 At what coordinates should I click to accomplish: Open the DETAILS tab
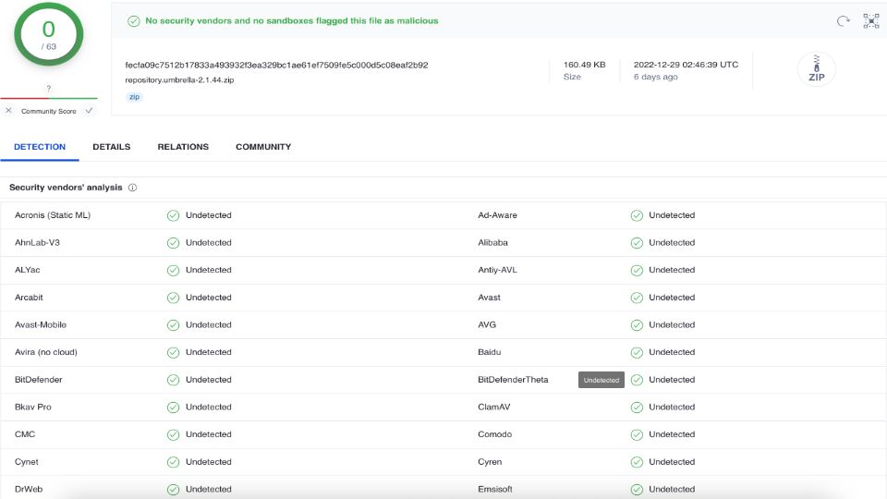112,147
